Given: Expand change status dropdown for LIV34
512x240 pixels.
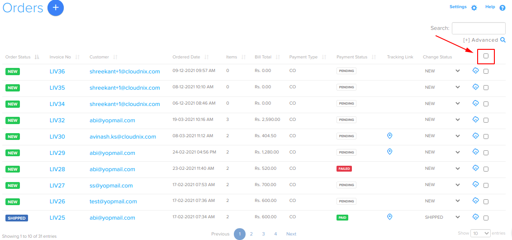Looking at the screenshot, I should [x=458, y=103].
